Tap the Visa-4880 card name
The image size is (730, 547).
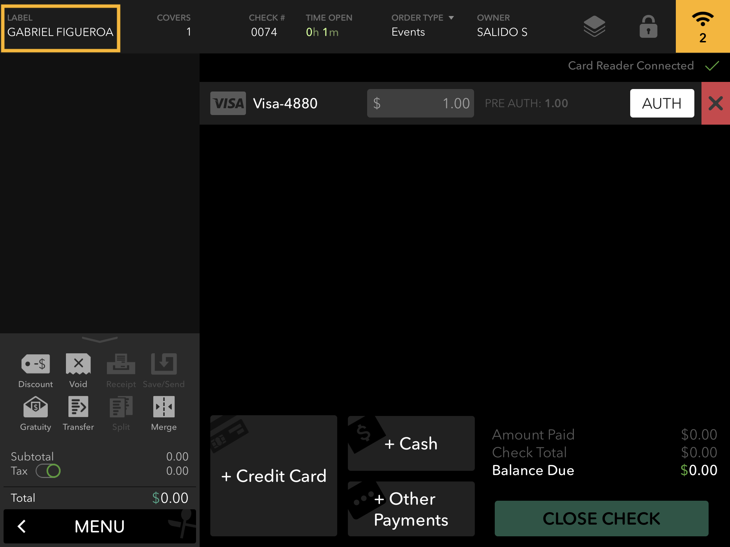pyautogui.click(x=285, y=103)
